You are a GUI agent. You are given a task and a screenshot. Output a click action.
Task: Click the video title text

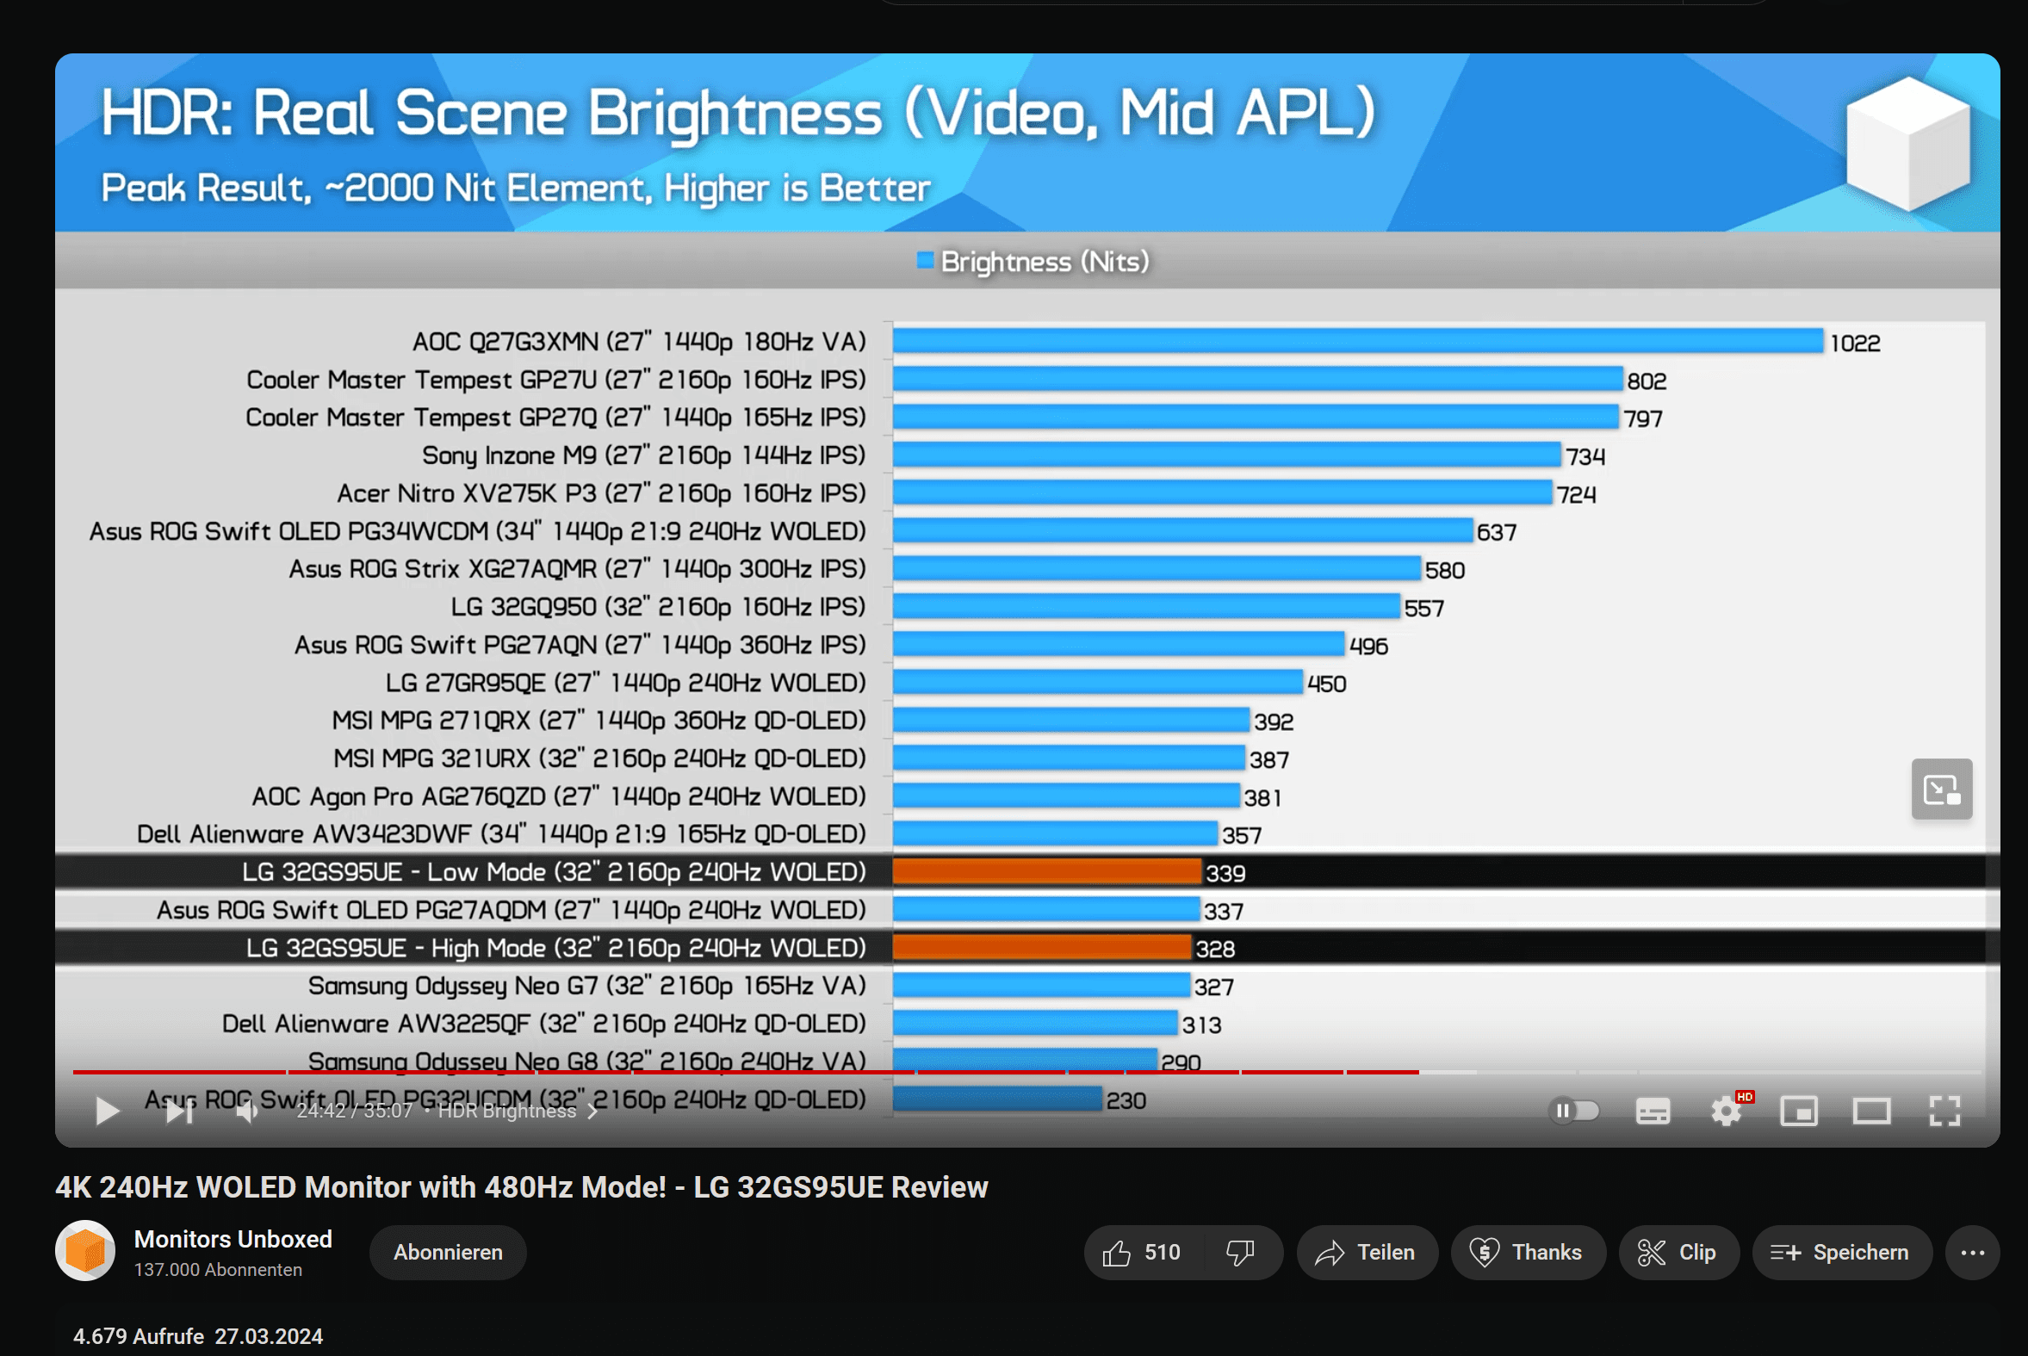point(522,1187)
